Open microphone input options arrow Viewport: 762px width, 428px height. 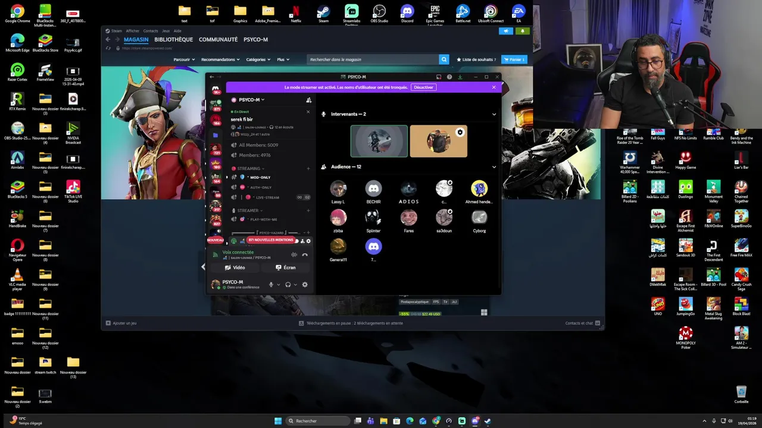[278, 285]
